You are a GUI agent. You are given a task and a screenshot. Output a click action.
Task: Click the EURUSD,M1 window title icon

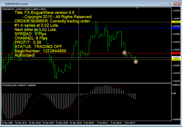point(3,4)
